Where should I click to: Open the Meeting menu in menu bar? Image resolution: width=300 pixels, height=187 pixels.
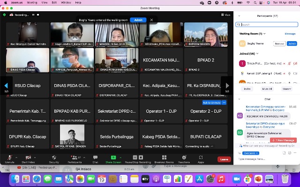pos(32,2)
